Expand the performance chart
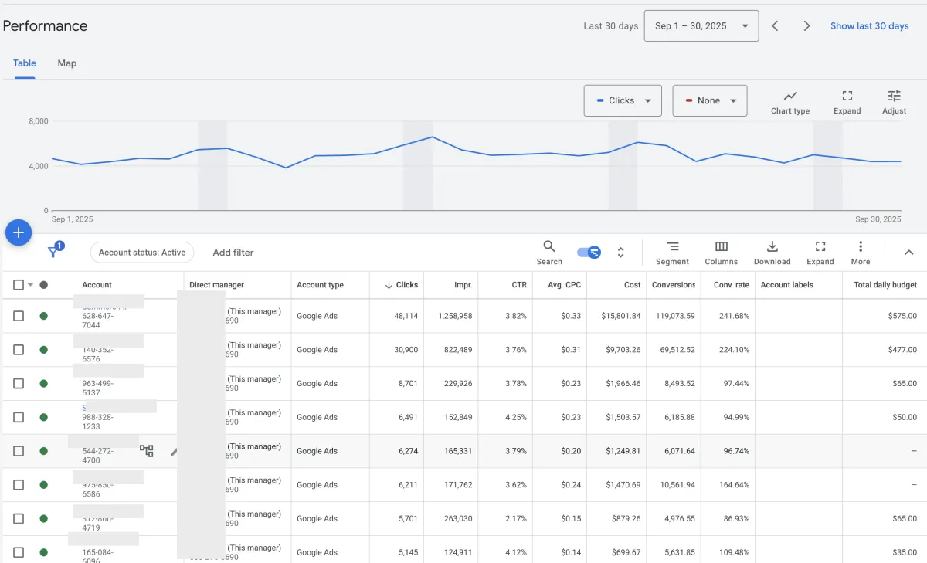Screen dimensions: 927x563 point(847,102)
